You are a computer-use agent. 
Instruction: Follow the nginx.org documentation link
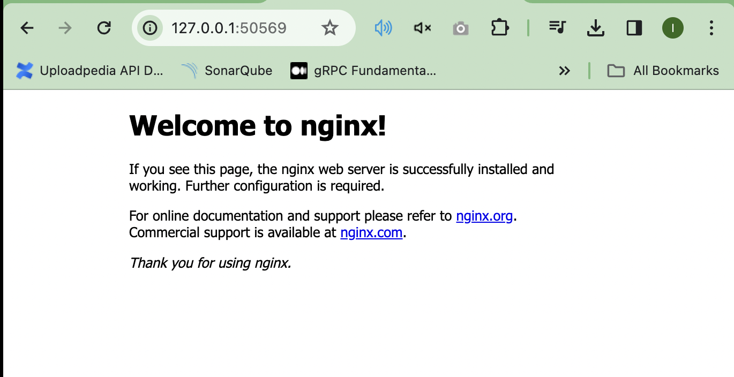pyautogui.click(x=484, y=216)
